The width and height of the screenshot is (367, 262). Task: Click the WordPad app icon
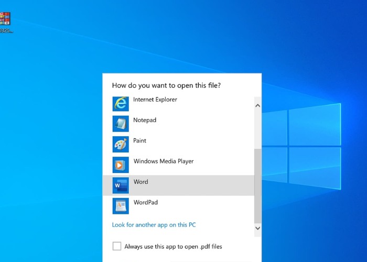(x=121, y=205)
